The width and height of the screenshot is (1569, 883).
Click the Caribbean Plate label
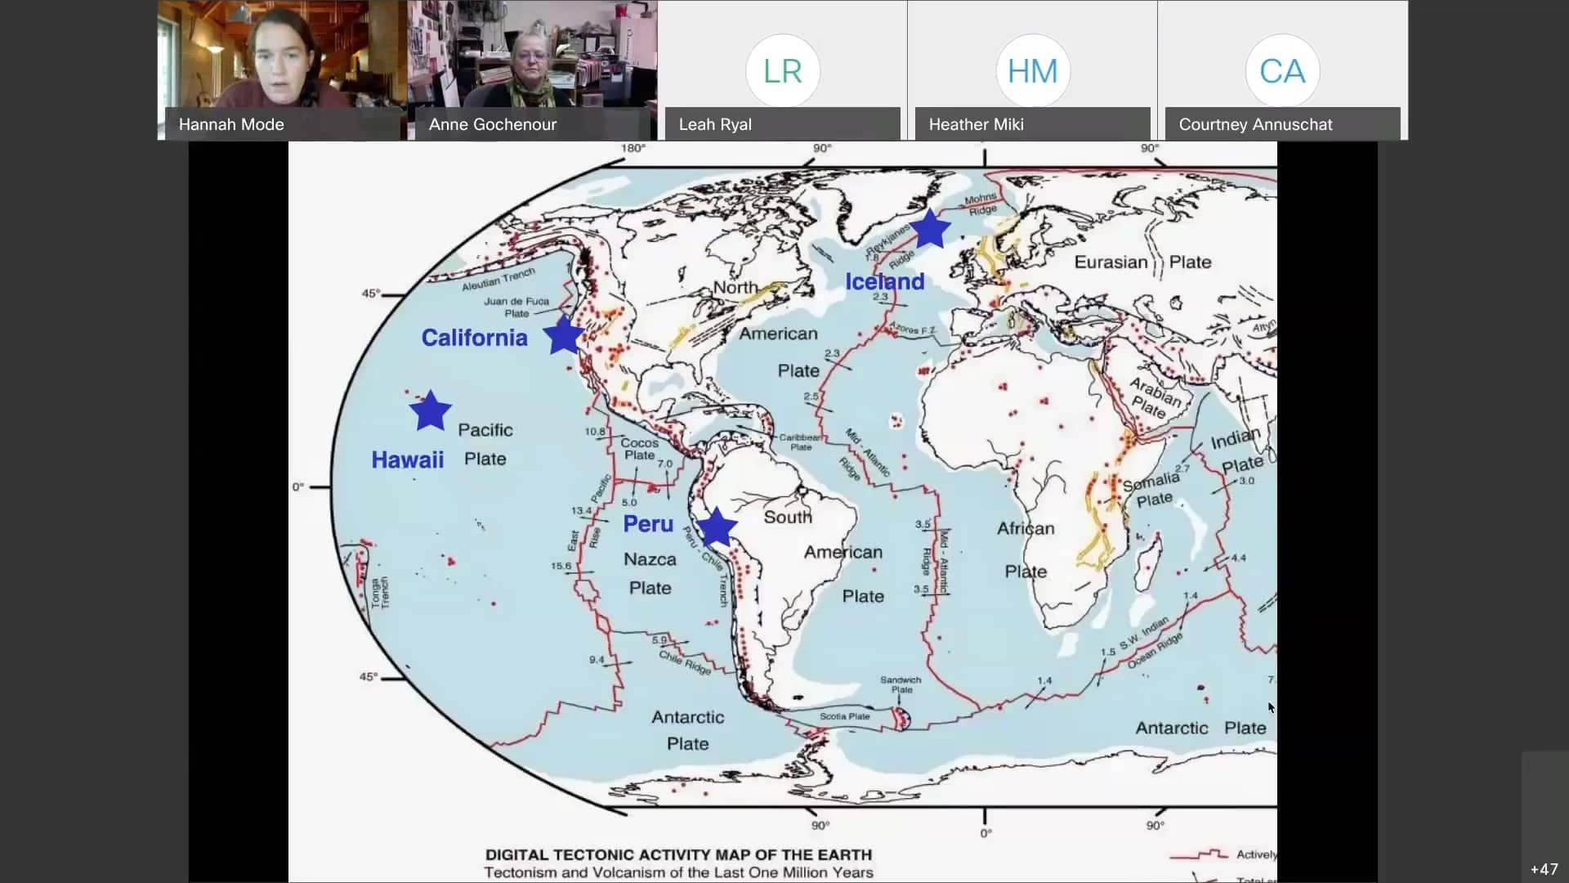(801, 442)
